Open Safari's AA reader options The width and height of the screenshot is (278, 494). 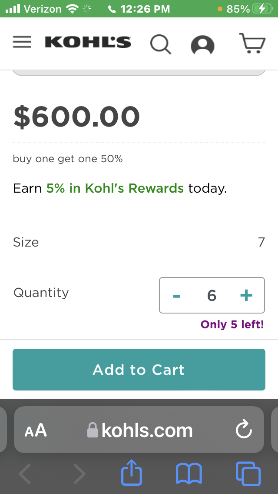(x=36, y=431)
